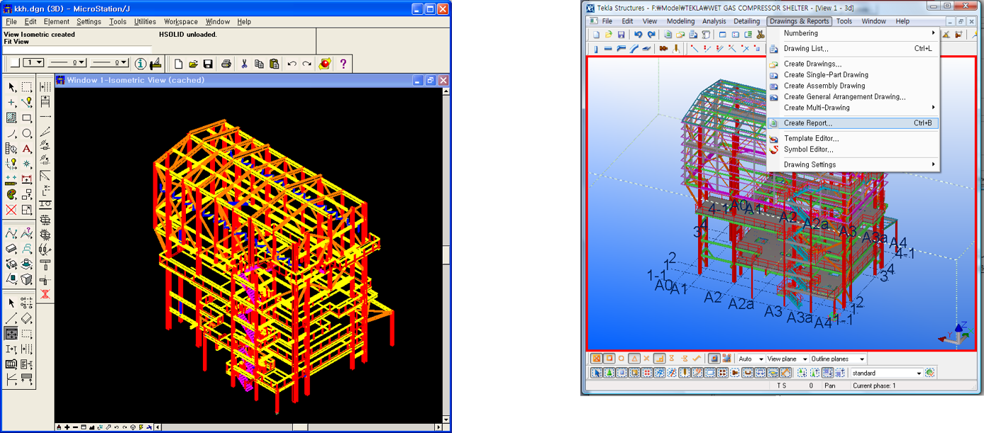This screenshot has width=984, height=433.
Task: Click the Save icon in Tekla toolbar
Action: click(621, 35)
